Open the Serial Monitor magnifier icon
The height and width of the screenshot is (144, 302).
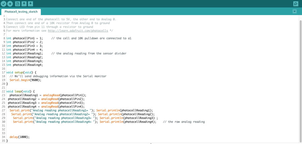coord(295,4)
